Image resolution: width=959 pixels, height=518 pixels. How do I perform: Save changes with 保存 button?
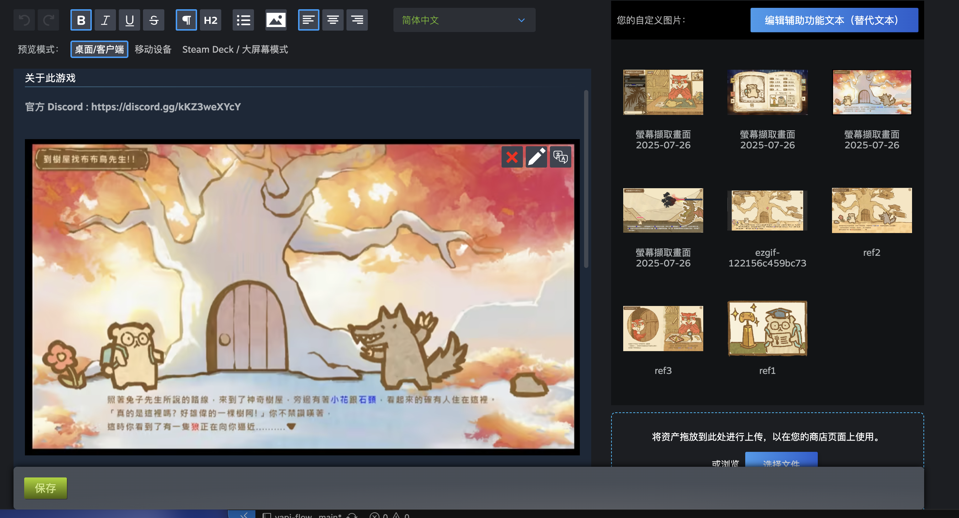(x=46, y=488)
